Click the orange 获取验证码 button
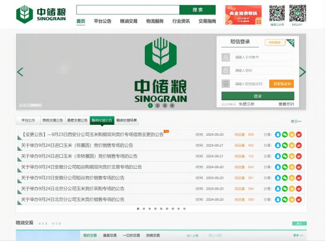 (281, 84)
